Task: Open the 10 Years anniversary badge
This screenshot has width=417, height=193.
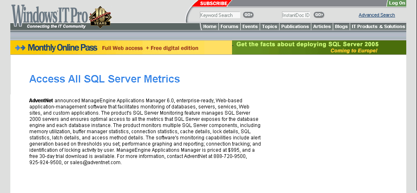Action: (x=100, y=17)
